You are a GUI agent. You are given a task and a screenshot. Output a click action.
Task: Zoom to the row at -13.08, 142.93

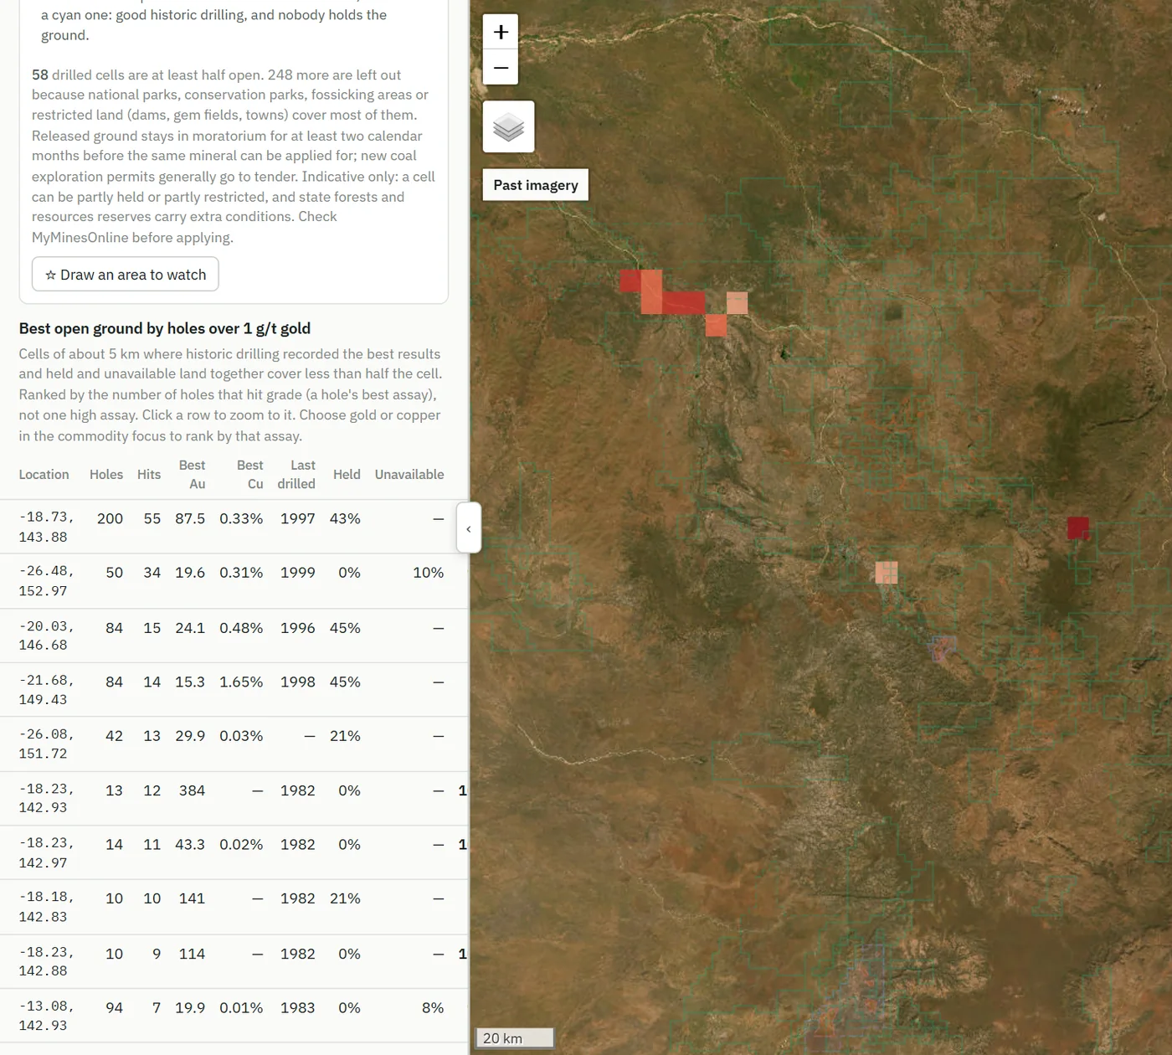[234, 1016]
